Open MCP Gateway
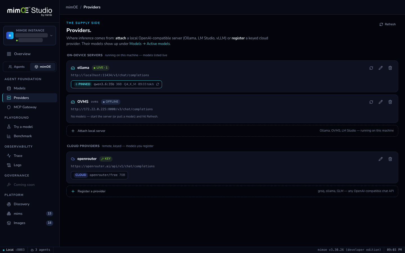 click(x=30, y=107)
